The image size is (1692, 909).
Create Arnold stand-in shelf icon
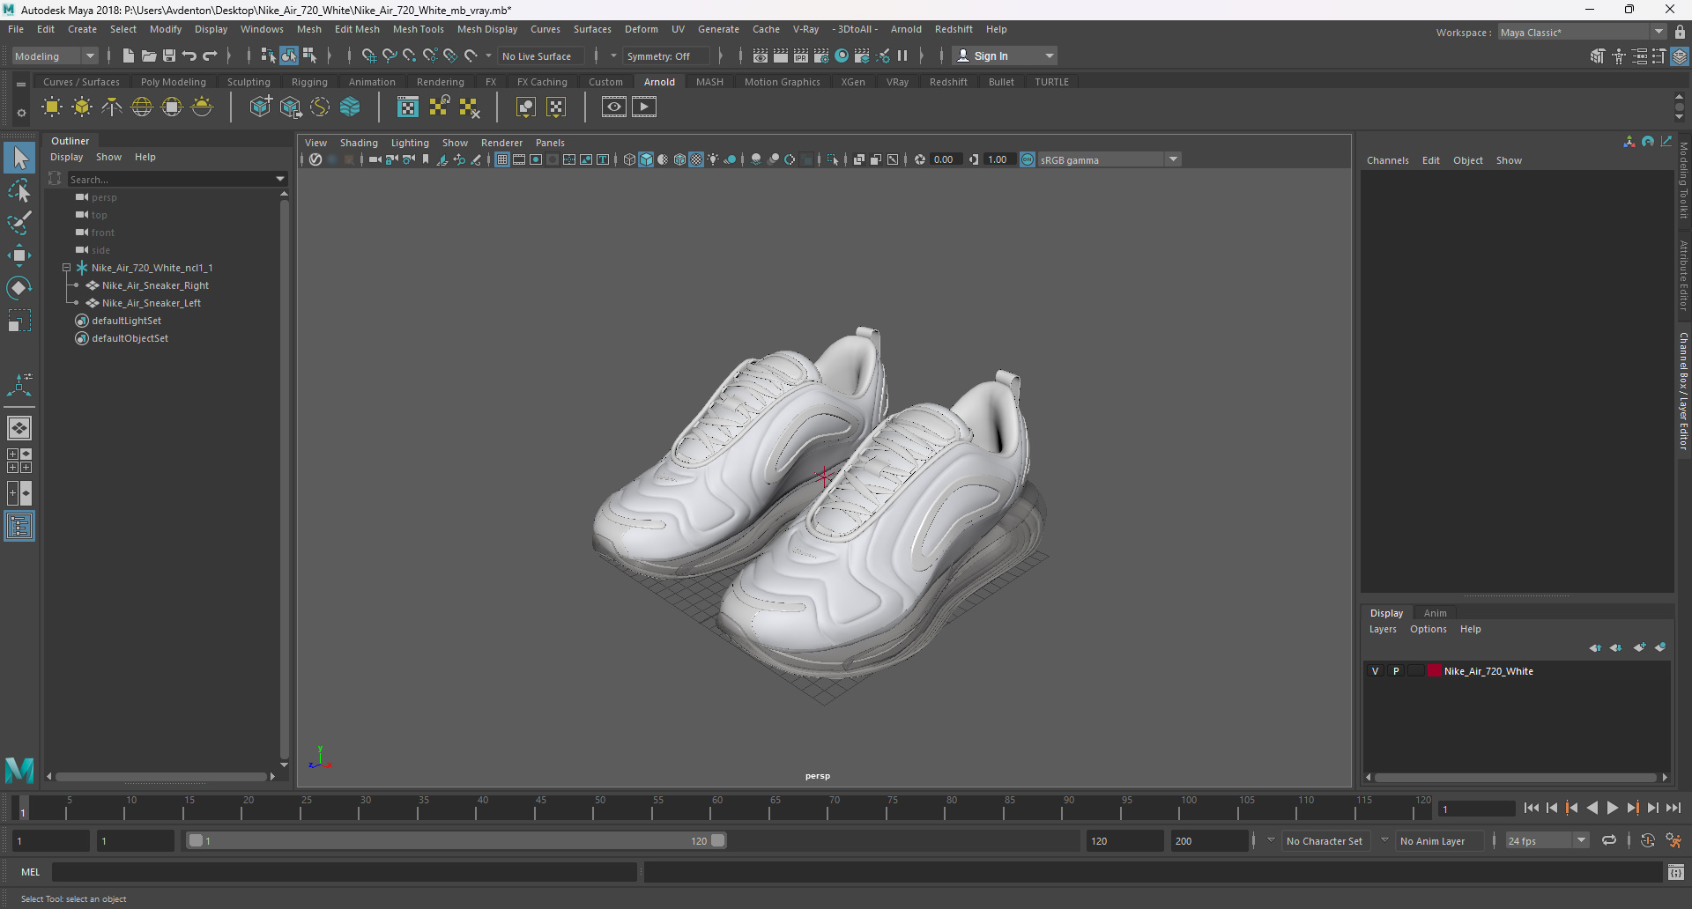261,107
